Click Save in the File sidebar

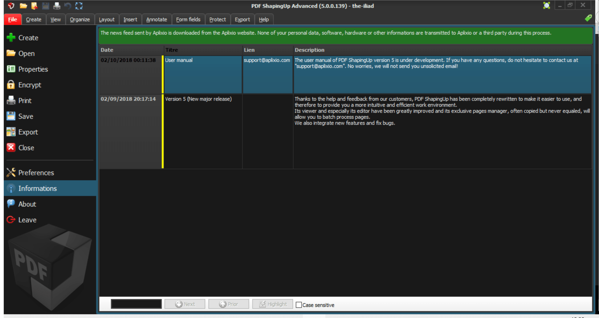pos(50,116)
